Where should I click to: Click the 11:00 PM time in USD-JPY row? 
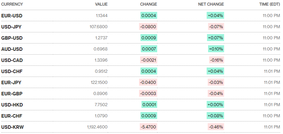[x=271, y=27]
